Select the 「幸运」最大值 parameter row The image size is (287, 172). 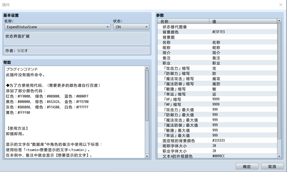point(217,136)
